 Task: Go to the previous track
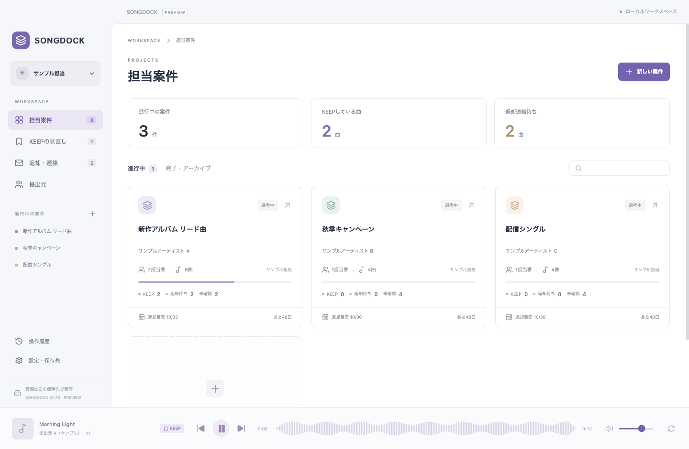pyautogui.click(x=201, y=428)
